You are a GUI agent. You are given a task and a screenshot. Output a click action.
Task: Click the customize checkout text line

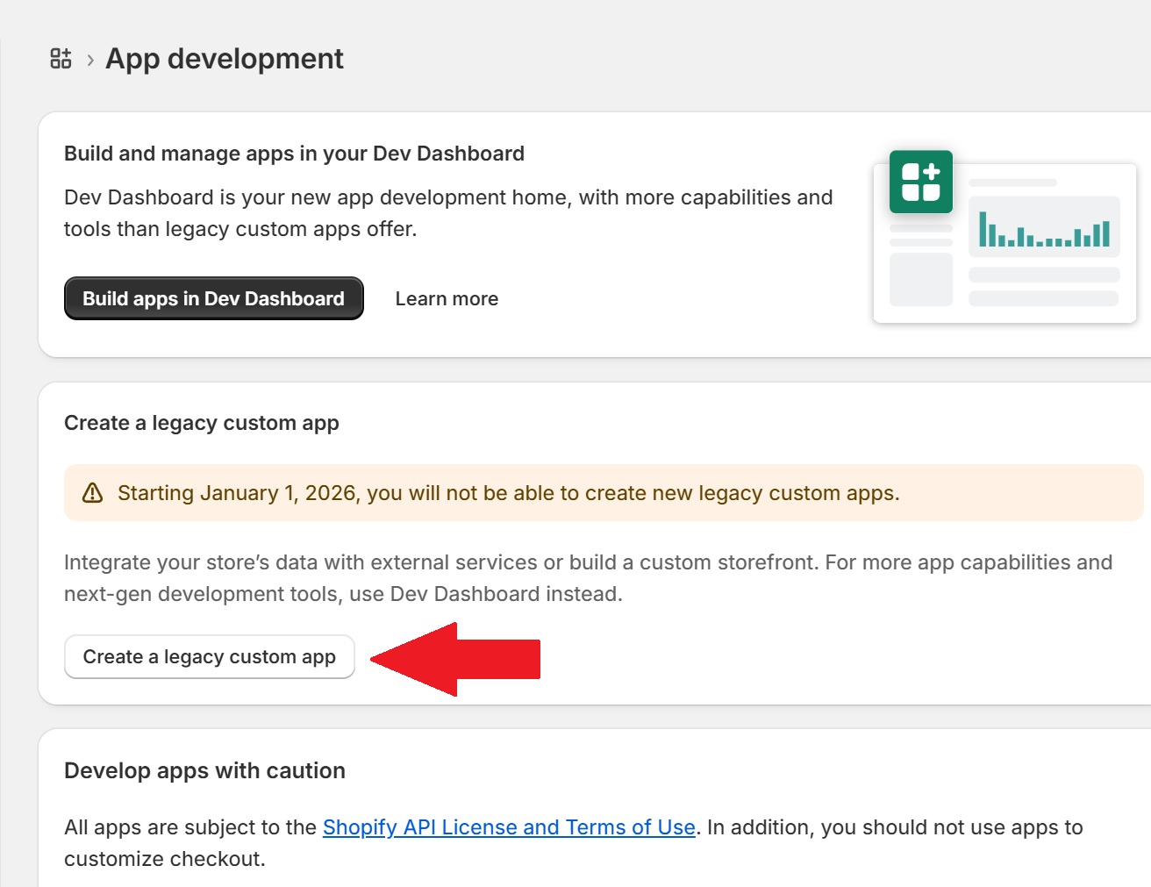coord(164,859)
